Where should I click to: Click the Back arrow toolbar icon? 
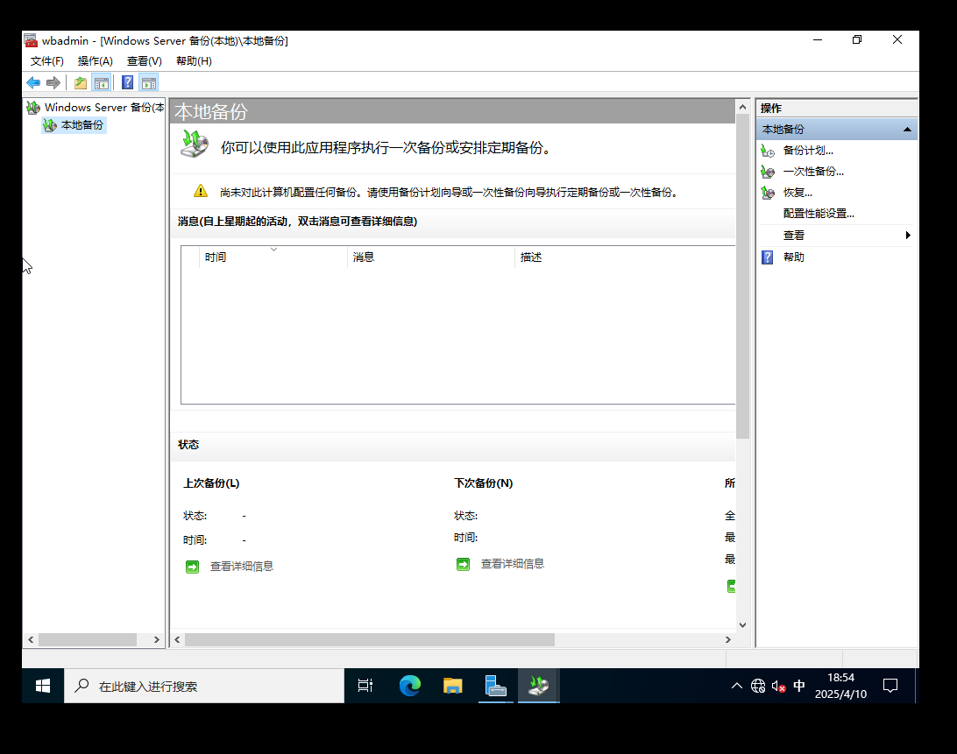click(33, 82)
